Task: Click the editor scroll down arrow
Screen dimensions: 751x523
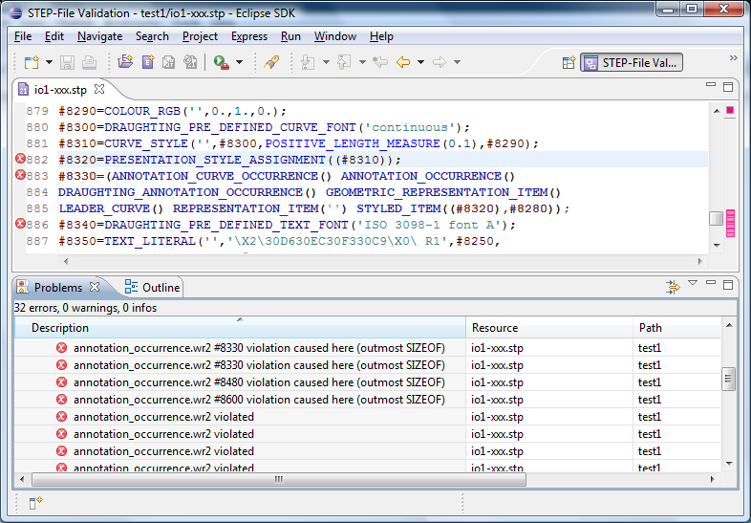Action: click(x=717, y=245)
